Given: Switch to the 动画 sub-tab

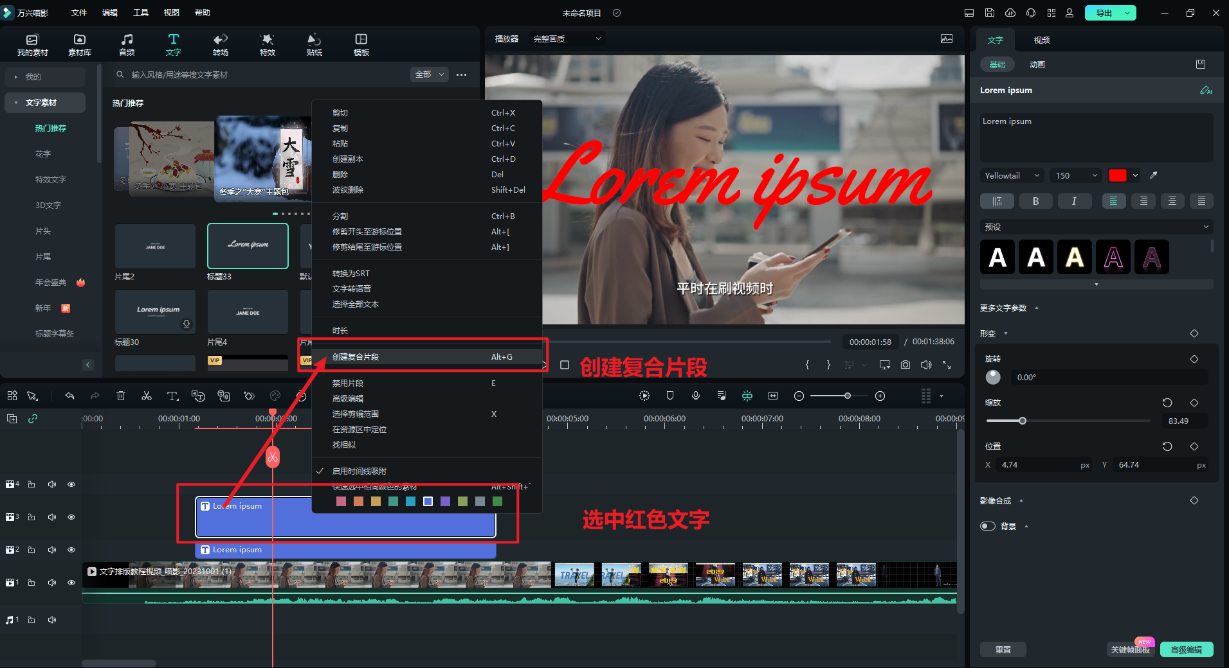Looking at the screenshot, I should tap(1037, 64).
